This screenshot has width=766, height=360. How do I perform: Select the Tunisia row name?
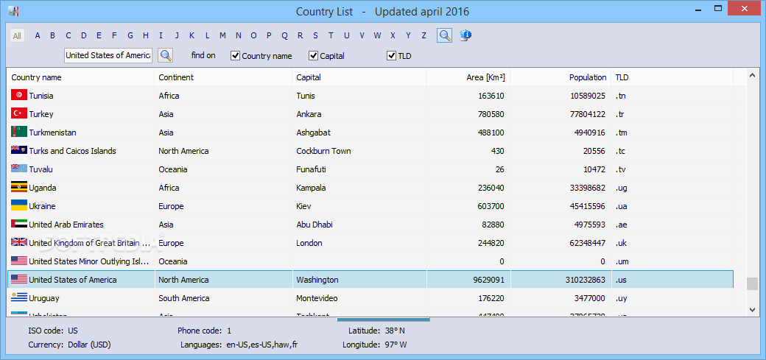41,96
